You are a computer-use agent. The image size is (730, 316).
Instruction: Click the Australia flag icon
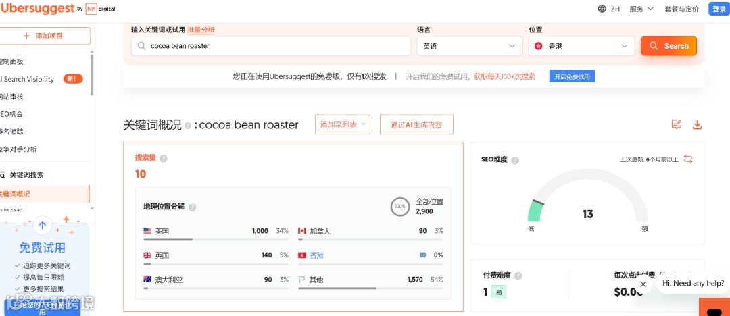point(147,280)
